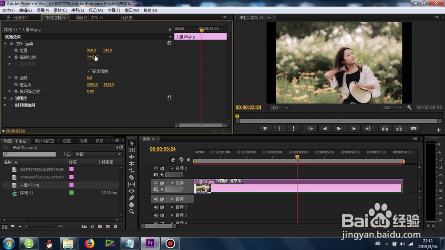
Task: Step forward one frame
Action: 354,129
